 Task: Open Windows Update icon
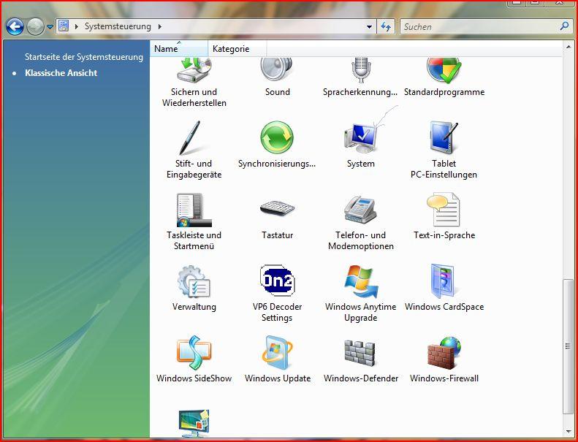click(x=277, y=352)
